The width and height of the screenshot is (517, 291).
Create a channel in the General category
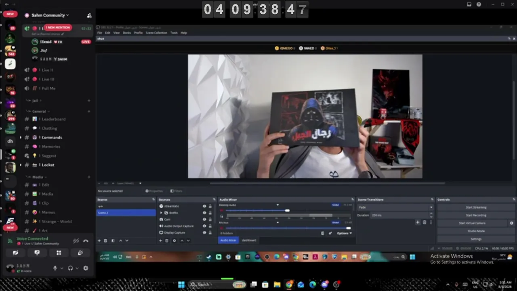pyautogui.click(x=89, y=111)
